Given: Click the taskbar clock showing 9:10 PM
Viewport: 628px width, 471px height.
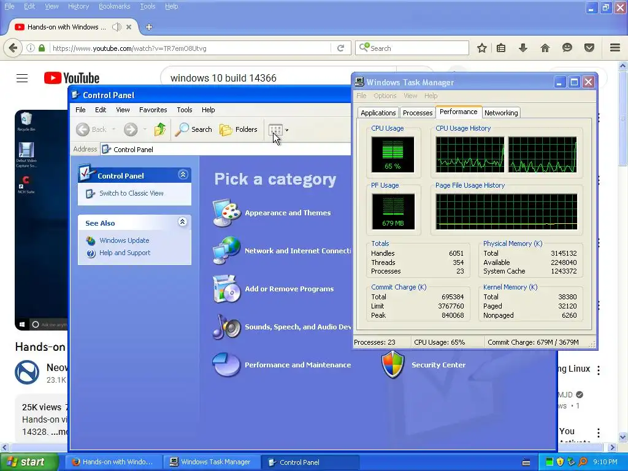Looking at the screenshot, I should [x=605, y=462].
